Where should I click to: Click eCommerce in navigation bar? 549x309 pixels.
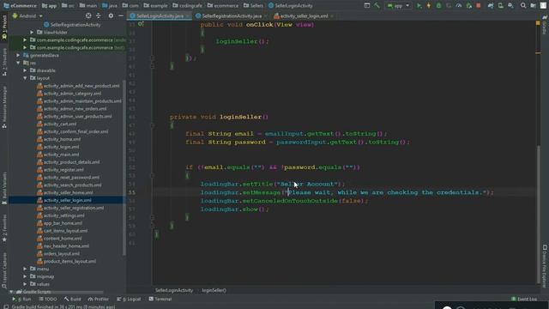coord(20,6)
